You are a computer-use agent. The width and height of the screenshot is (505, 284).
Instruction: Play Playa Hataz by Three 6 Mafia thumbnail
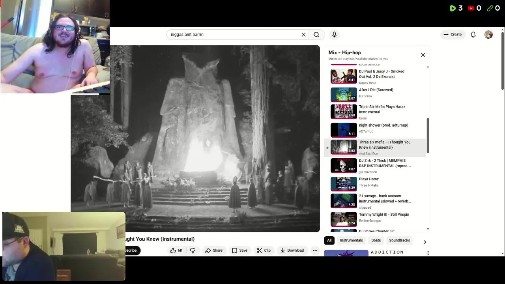point(344,184)
